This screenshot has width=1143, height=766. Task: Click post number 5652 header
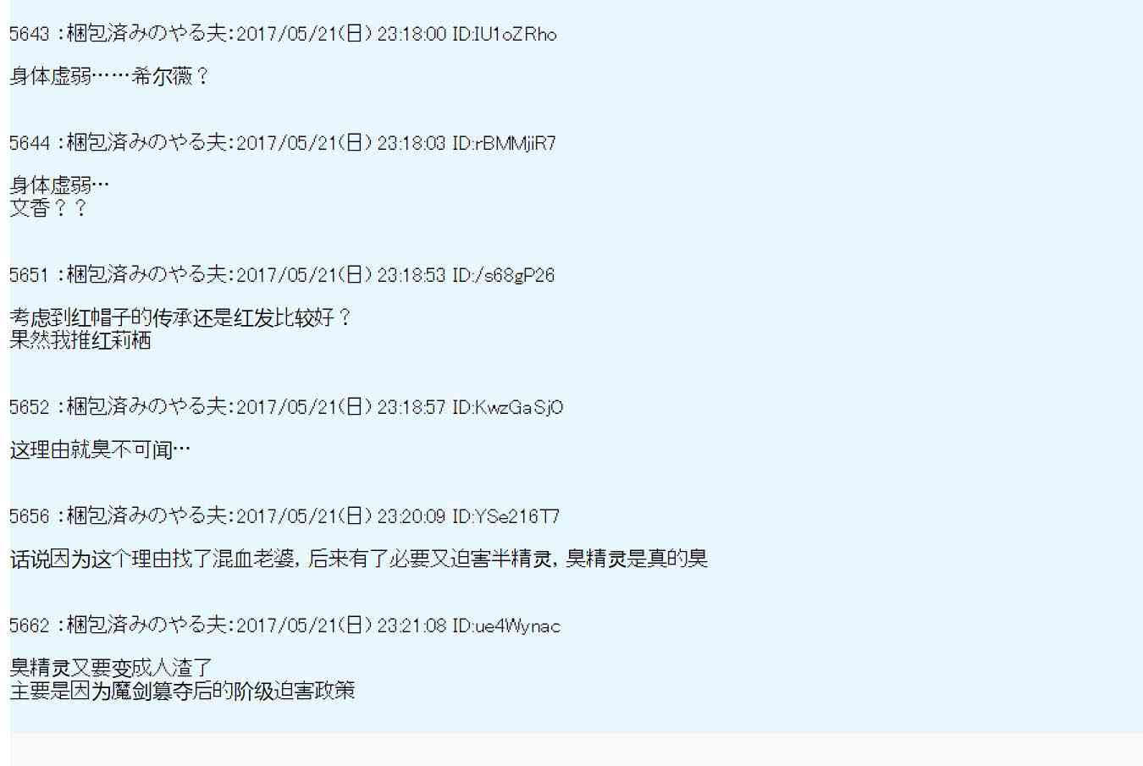pos(286,407)
